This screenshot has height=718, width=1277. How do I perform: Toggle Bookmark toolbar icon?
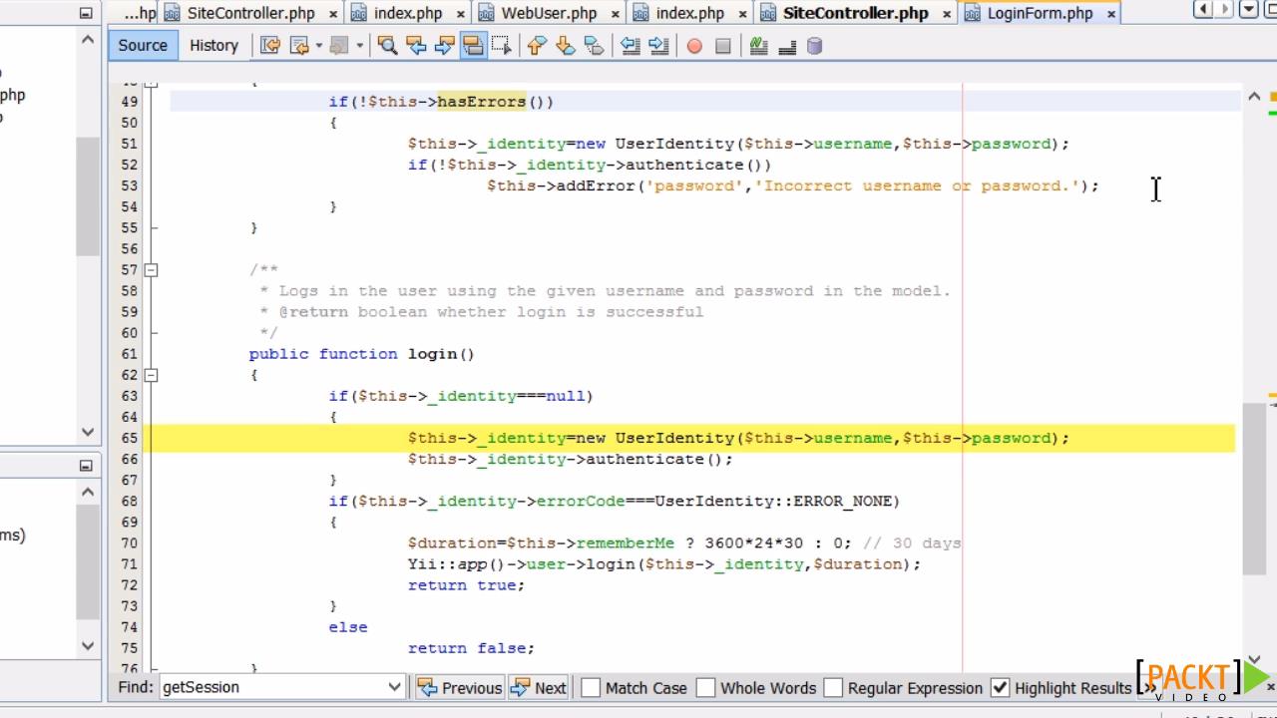tap(595, 46)
